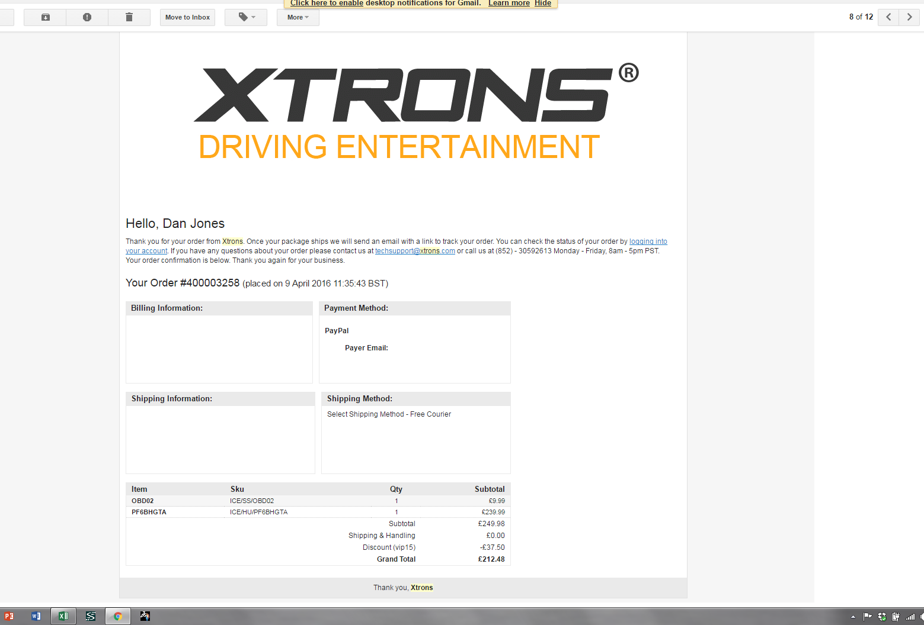
Task: Click the 'Hello, Dan Jones' greeting
Action: point(175,224)
